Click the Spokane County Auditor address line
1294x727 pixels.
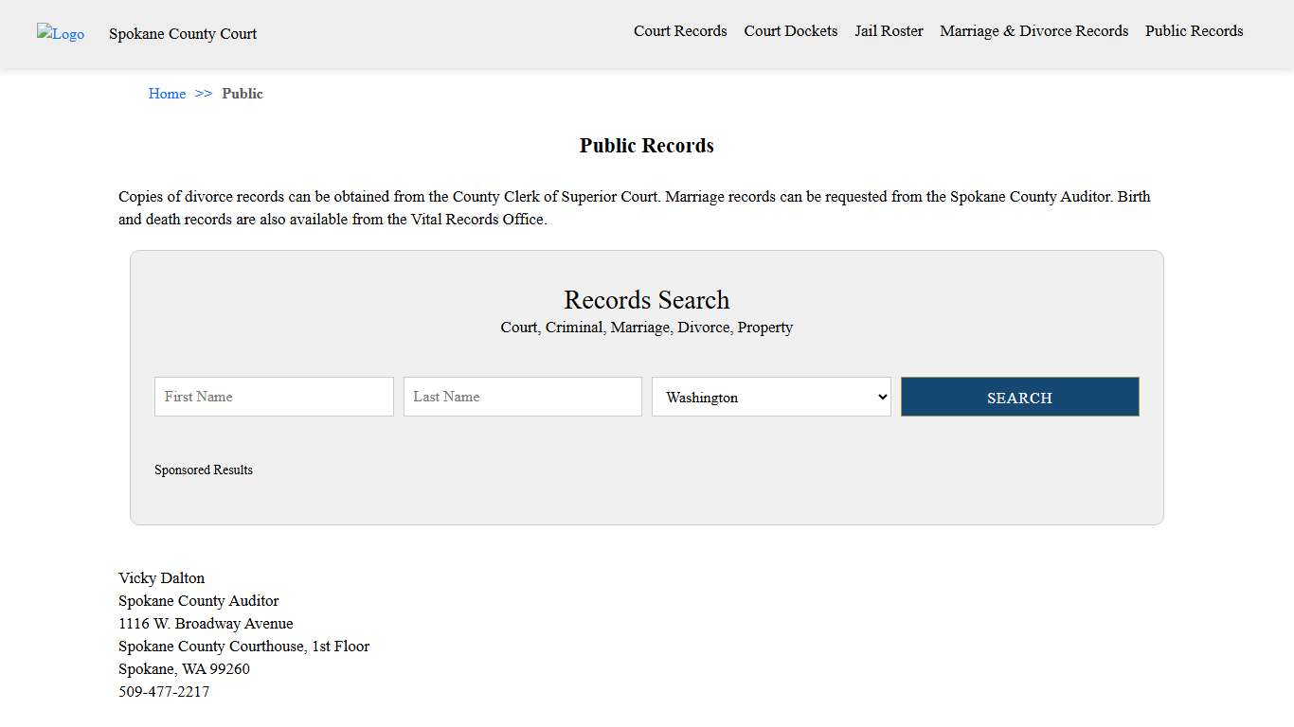click(198, 600)
